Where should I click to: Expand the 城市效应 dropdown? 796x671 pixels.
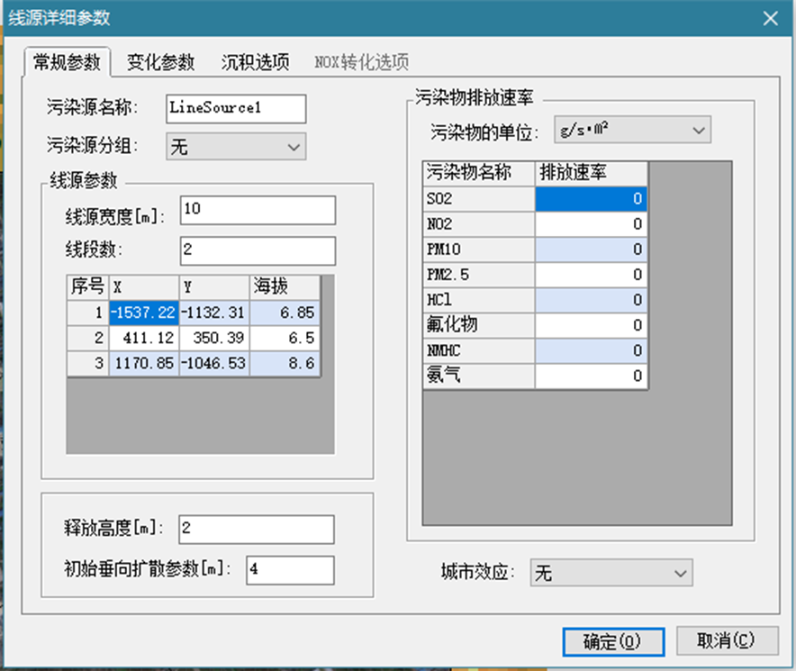point(611,573)
